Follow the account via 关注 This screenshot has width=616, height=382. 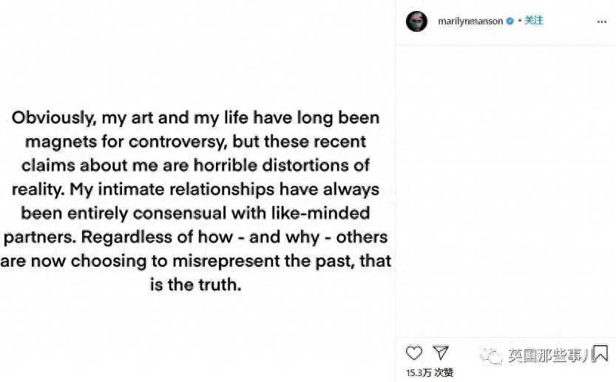tap(534, 21)
